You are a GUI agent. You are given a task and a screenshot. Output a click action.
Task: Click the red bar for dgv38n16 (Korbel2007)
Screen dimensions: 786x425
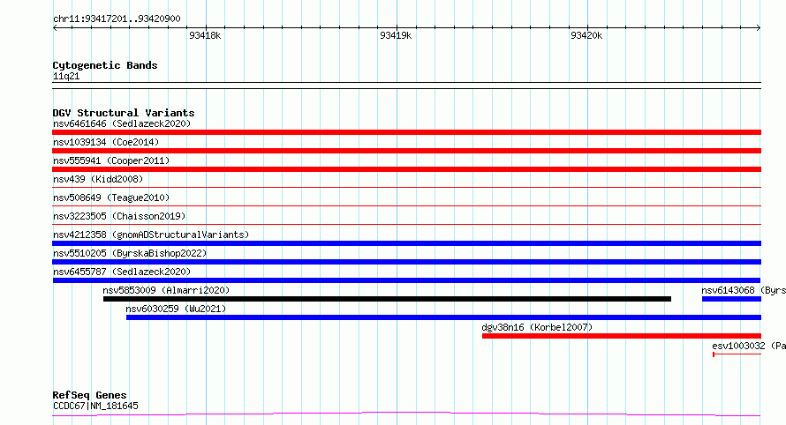point(622,336)
